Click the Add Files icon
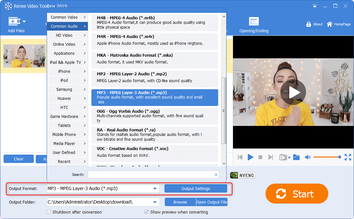 [x=13, y=22]
